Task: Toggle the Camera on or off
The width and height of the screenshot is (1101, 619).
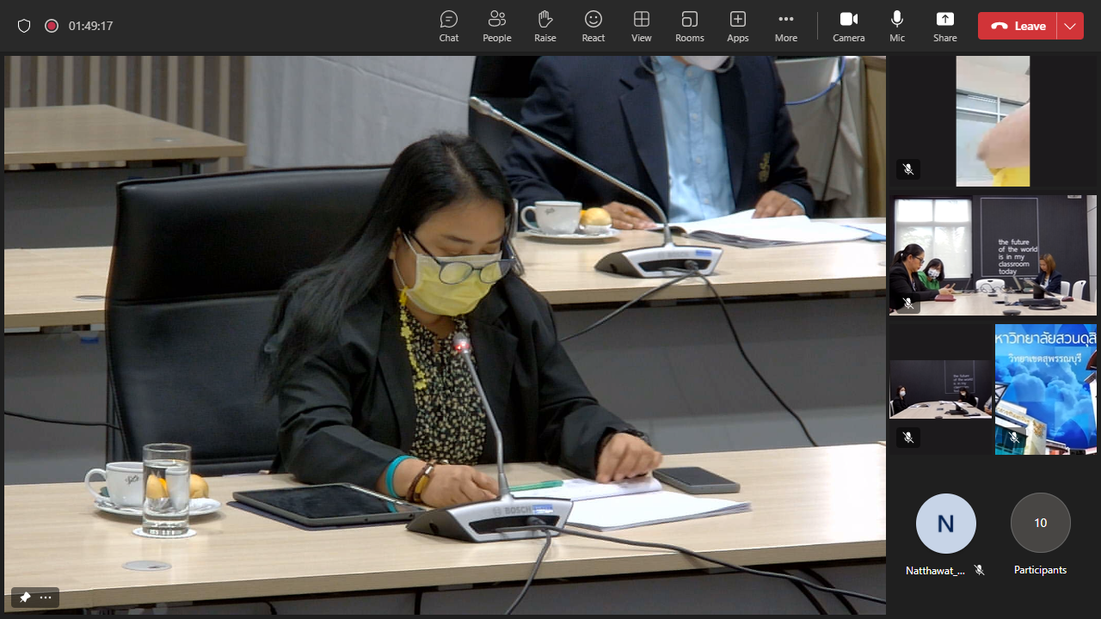Action: pyautogui.click(x=848, y=26)
